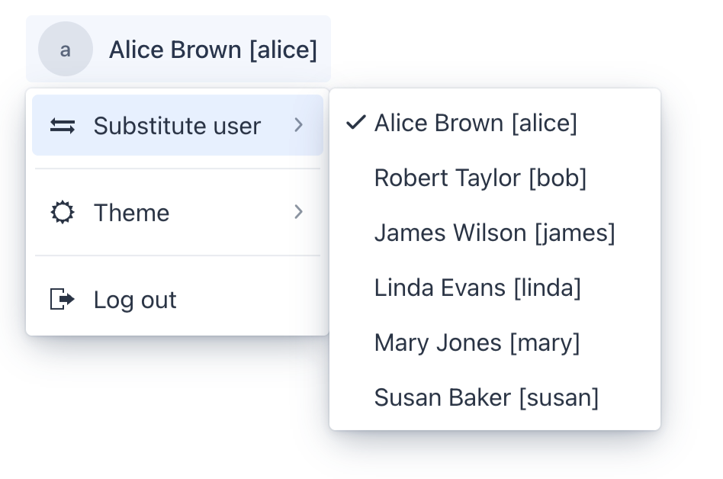Click the sun icon next to Theme
The width and height of the screenshot is (723, 479).
63,213
